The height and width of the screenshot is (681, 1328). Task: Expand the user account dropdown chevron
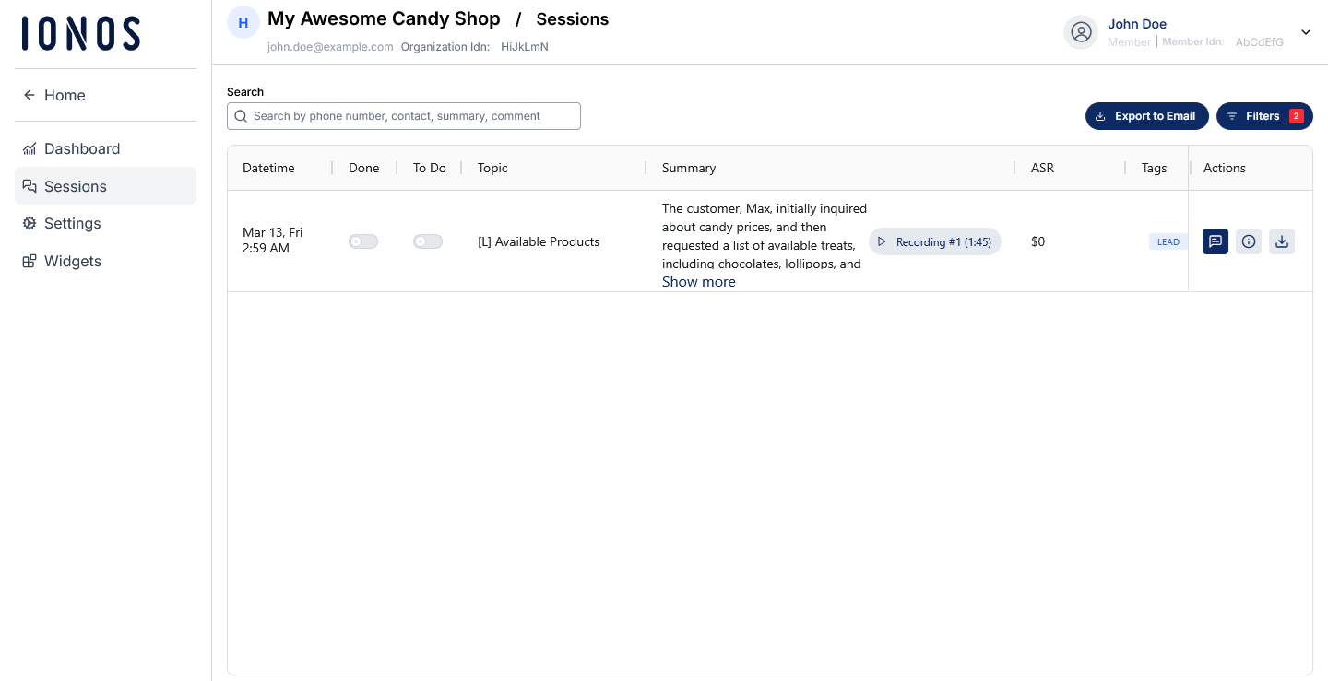point(1306,32)
